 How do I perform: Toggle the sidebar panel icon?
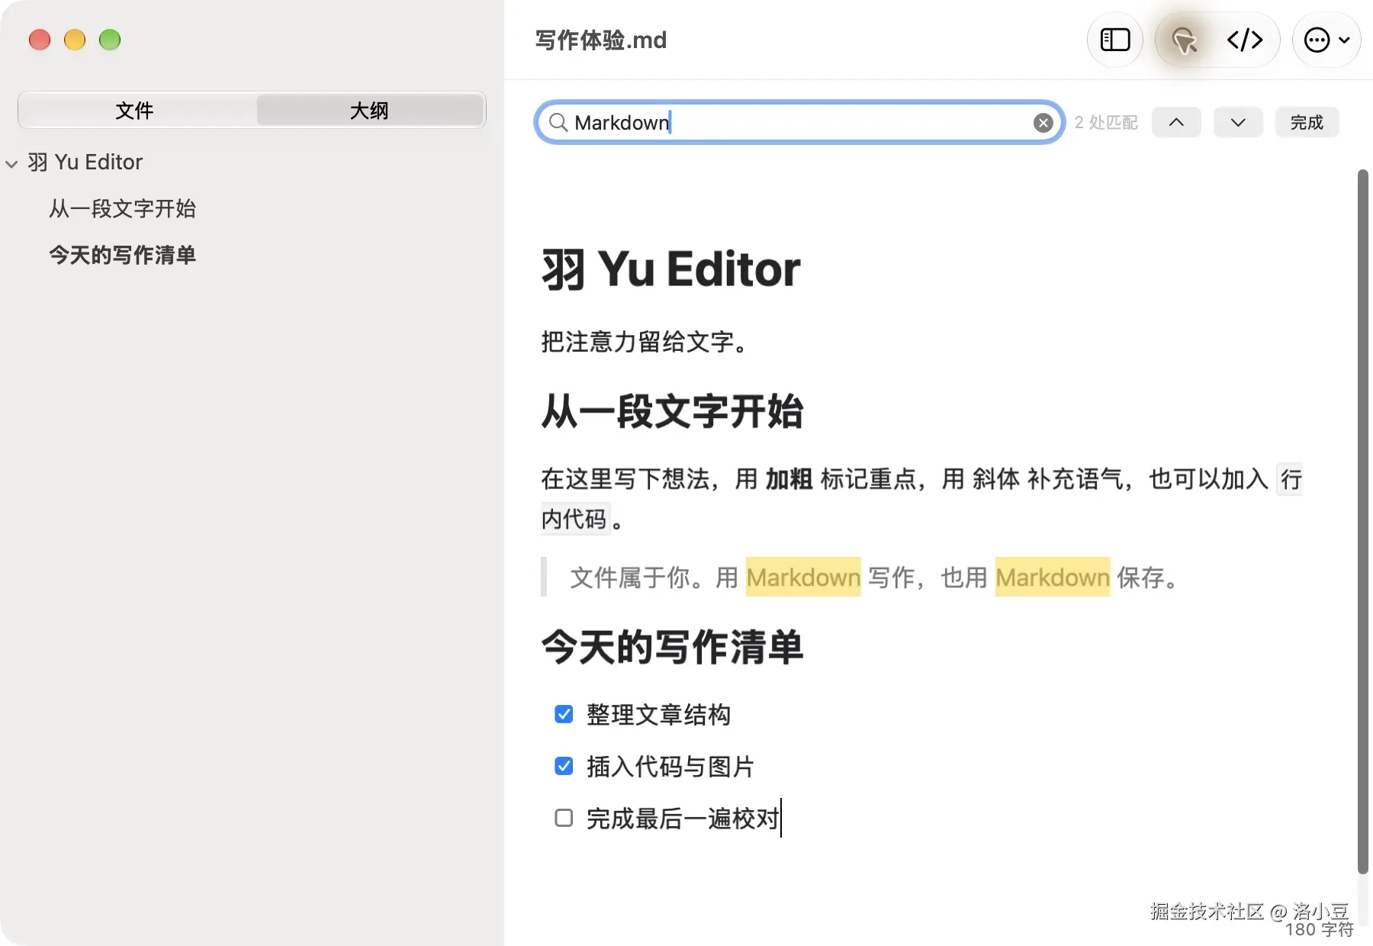(1114, 40)
